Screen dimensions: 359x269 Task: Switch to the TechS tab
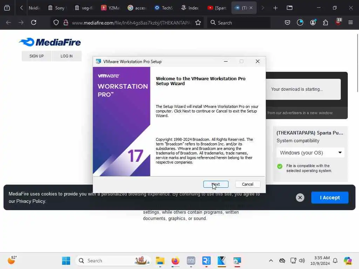coord(164,8)
